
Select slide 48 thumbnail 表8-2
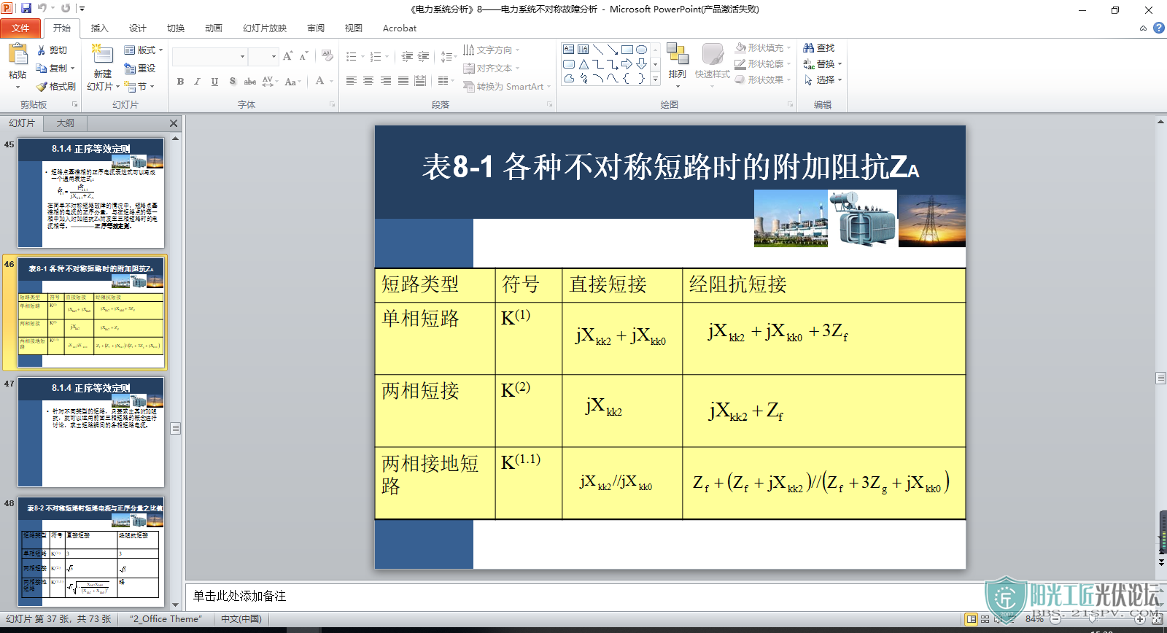tap(91, 551)
